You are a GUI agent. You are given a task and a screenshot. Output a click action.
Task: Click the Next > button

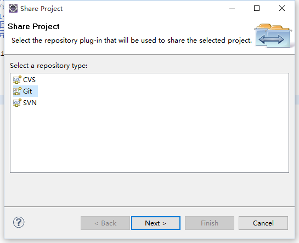(x=156, y=223)
